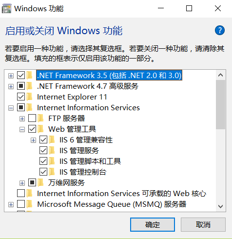The height and width of the screenshot is (239, 232).
Task: Expand the .NET Framework 3.5 node
Action: coord(11,76)
